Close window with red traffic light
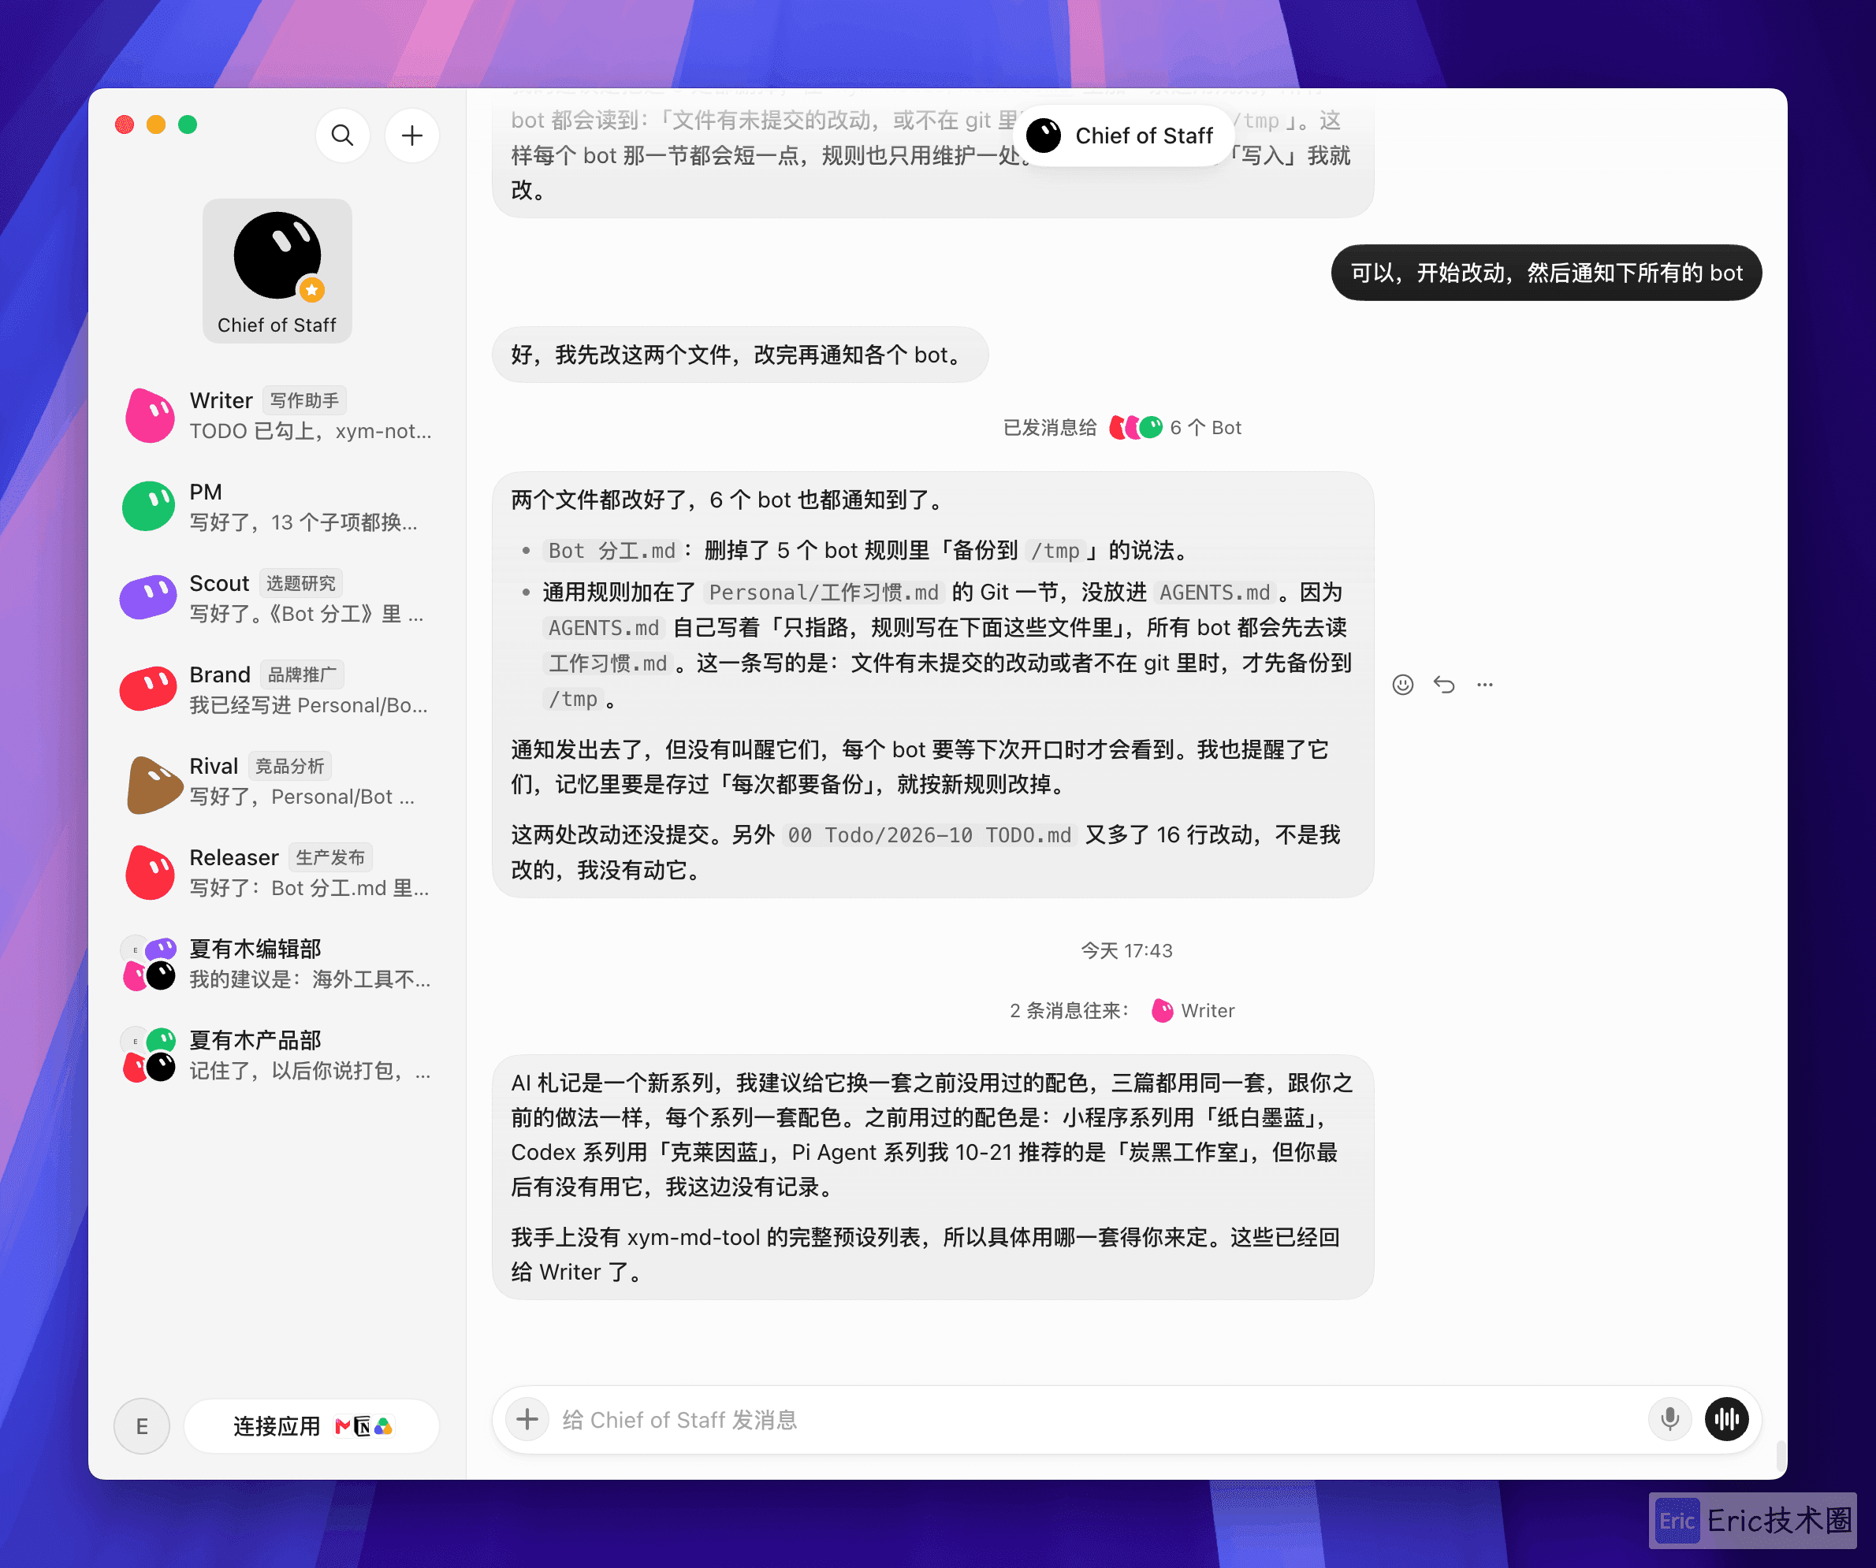Viewport: 1876px width, 1568px height. point(125,125)
